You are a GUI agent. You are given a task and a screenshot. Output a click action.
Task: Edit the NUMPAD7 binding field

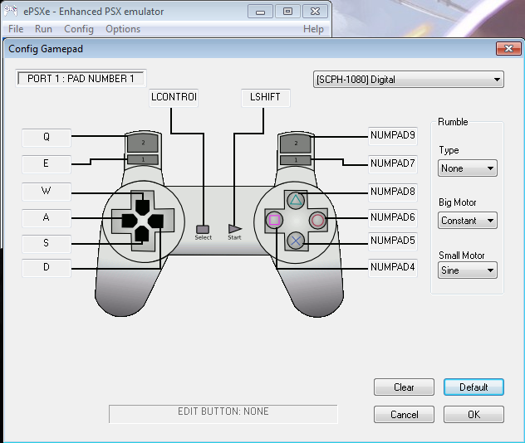click(393, 164)
